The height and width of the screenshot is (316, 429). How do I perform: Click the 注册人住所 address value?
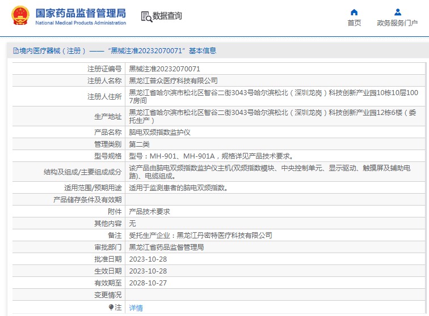pyautogui.click(x=274, y=97)
